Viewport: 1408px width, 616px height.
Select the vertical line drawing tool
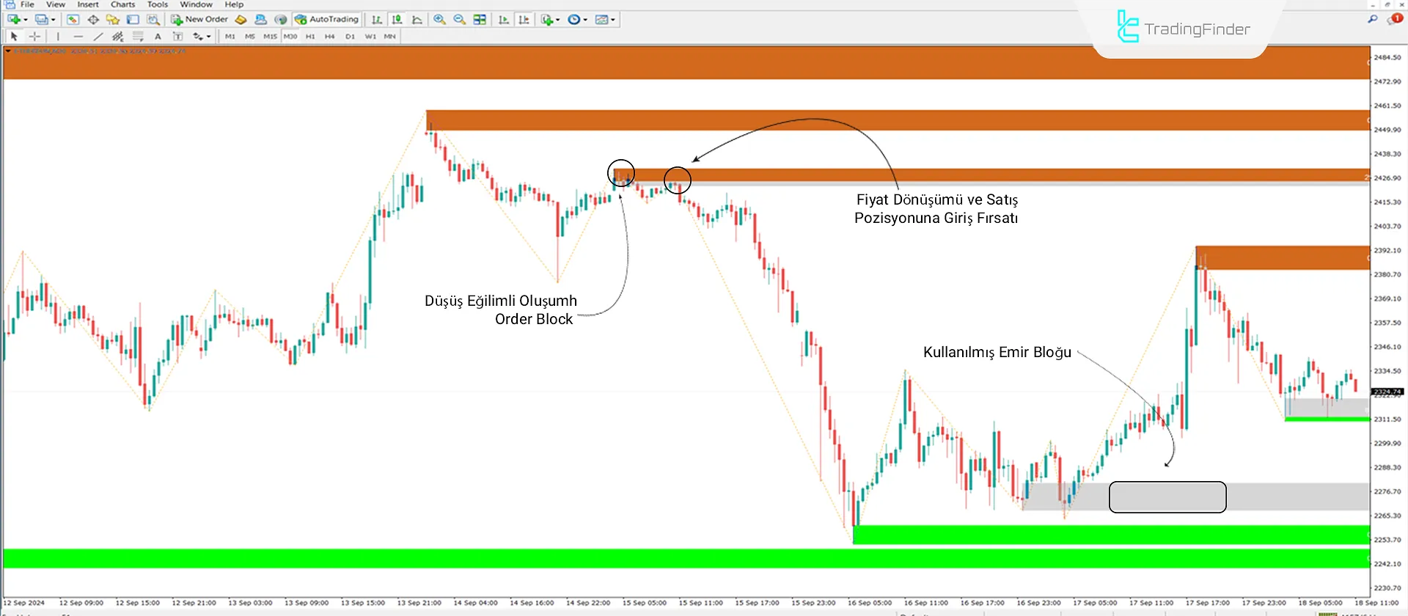click(x=57, y=36)
